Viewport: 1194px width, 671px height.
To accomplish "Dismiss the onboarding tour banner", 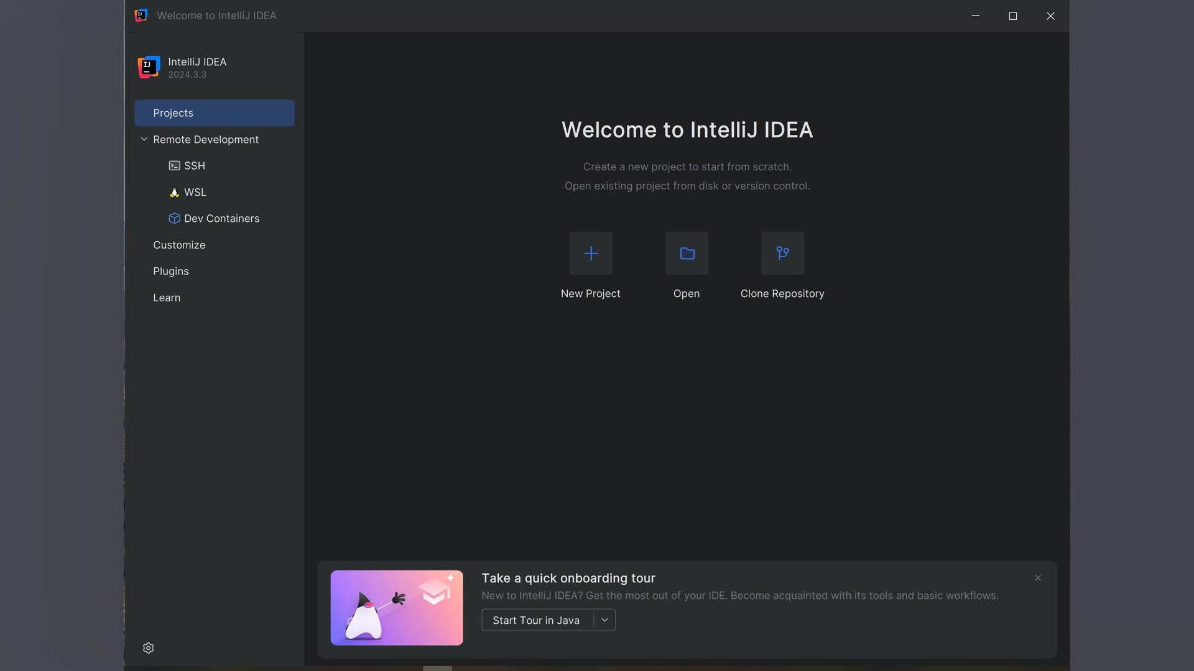I will pos(1038,578).
